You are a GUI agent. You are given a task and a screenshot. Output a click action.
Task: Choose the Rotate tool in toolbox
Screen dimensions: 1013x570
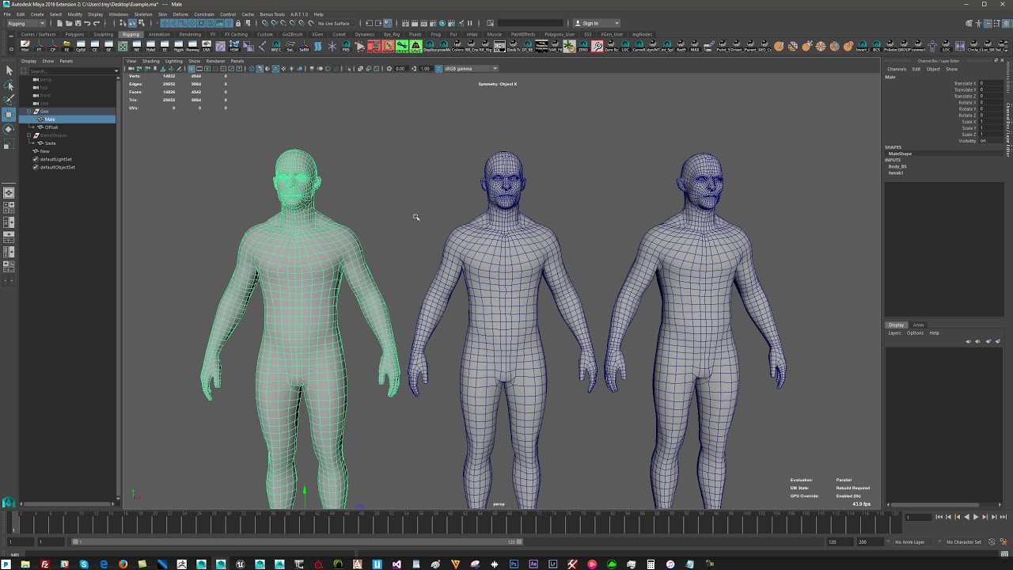point(9,130)
